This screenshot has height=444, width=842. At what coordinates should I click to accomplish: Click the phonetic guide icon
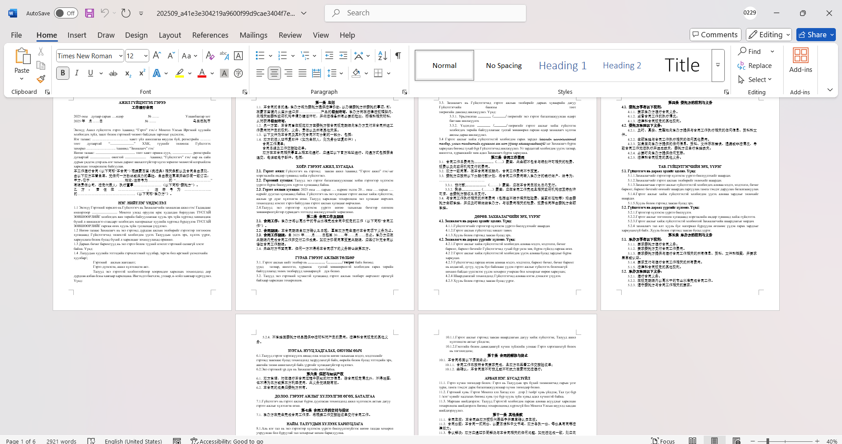[x=224, y=56]
